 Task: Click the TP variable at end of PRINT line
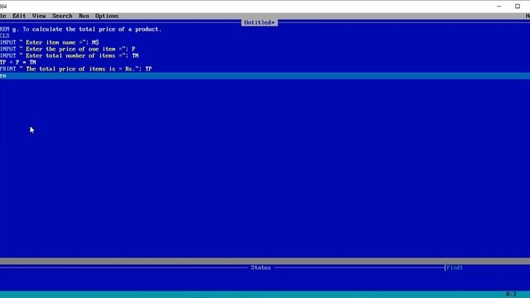tap(148, 69)
